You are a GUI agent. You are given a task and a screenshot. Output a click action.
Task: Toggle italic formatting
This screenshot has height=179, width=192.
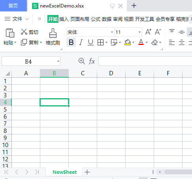81,42
